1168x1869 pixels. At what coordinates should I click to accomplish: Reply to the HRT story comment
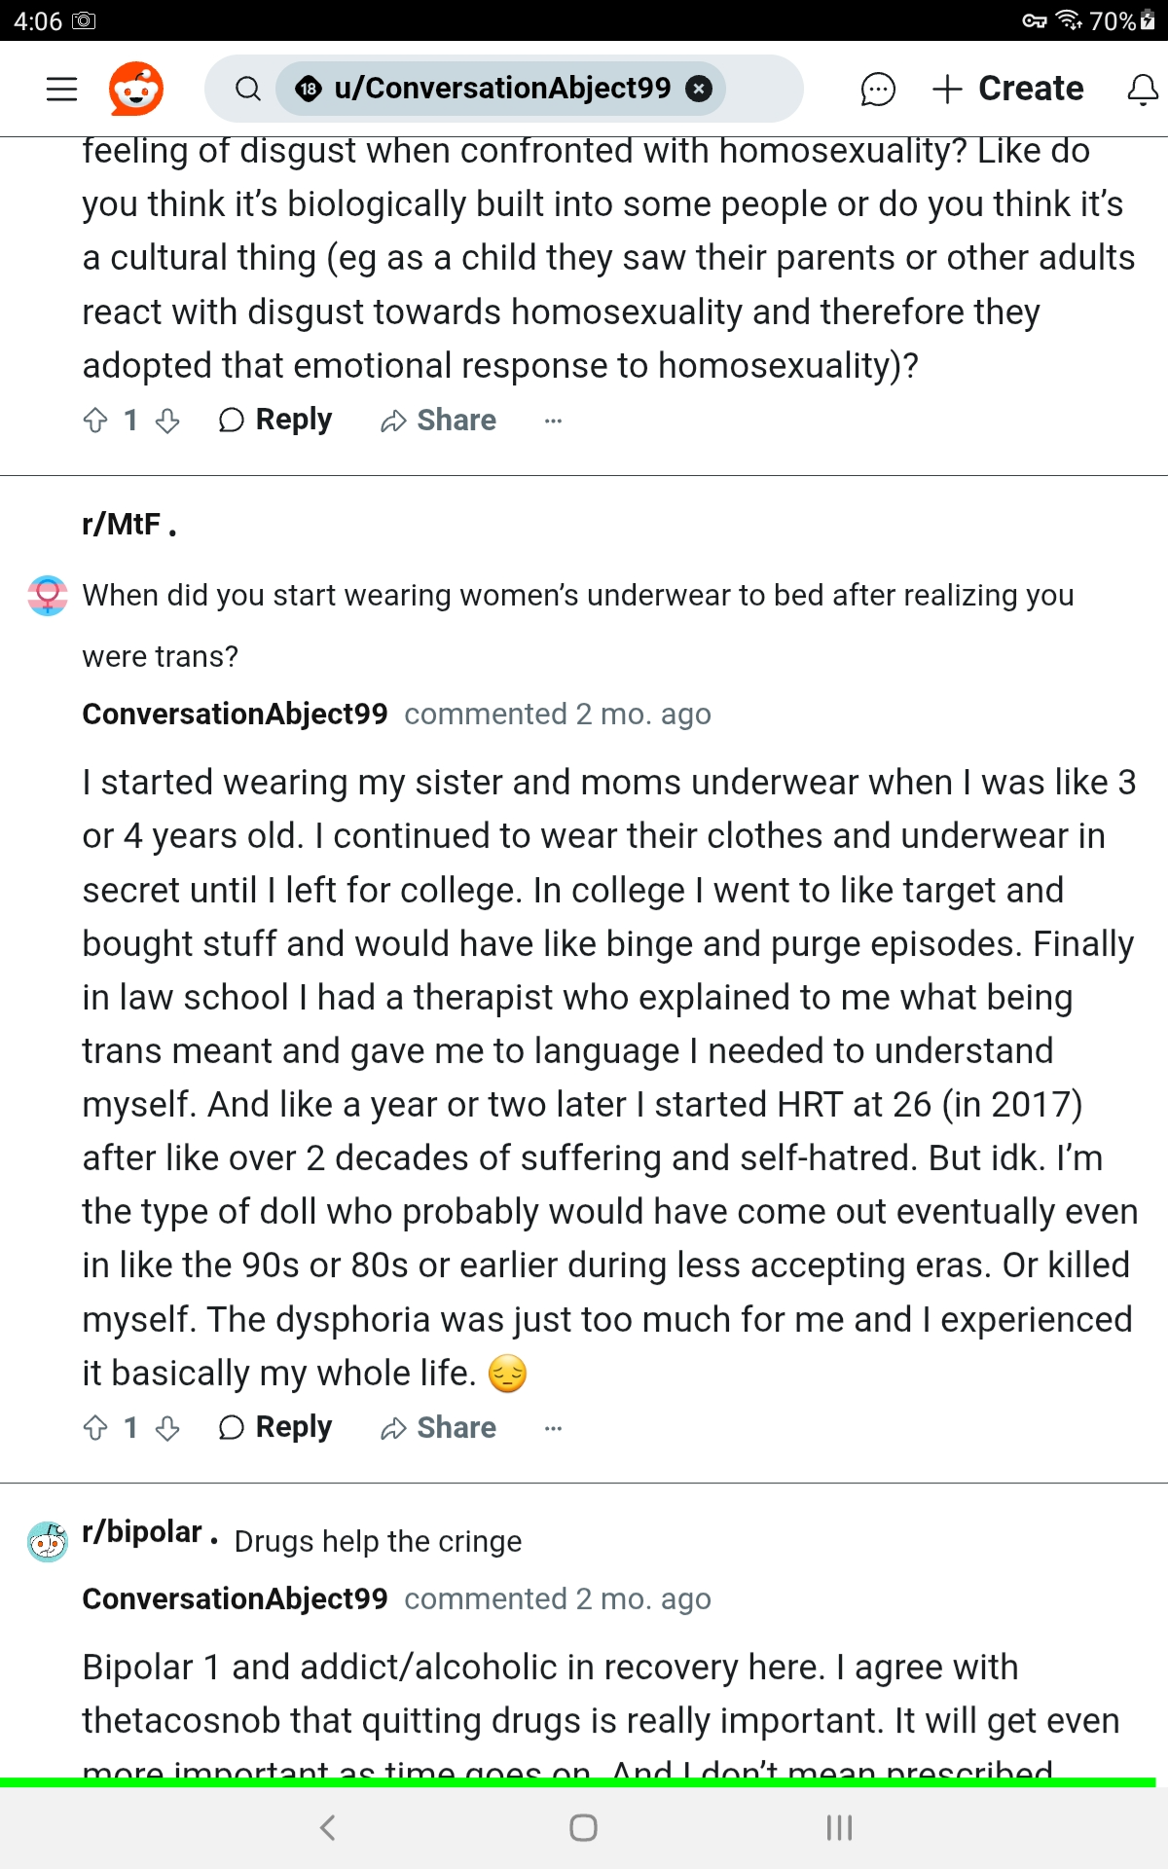tap(275, 1428)
